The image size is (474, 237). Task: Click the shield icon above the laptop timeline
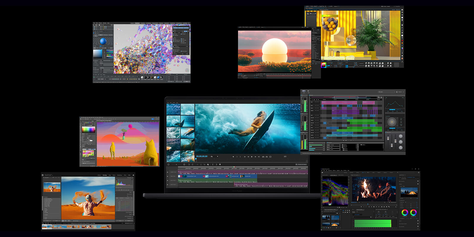point(220,164)
